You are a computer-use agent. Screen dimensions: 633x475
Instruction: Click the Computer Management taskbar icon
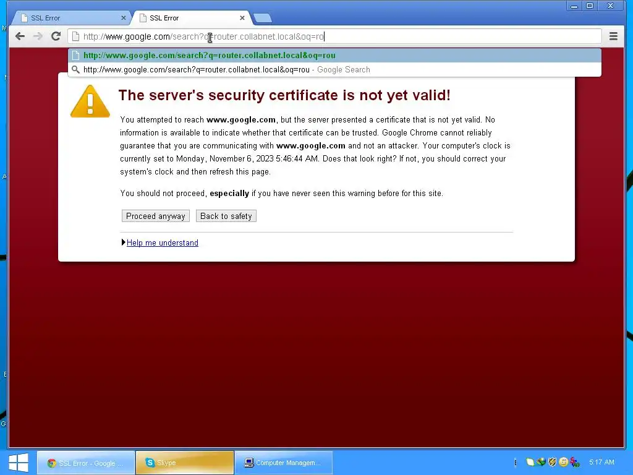tap(249, 463)
